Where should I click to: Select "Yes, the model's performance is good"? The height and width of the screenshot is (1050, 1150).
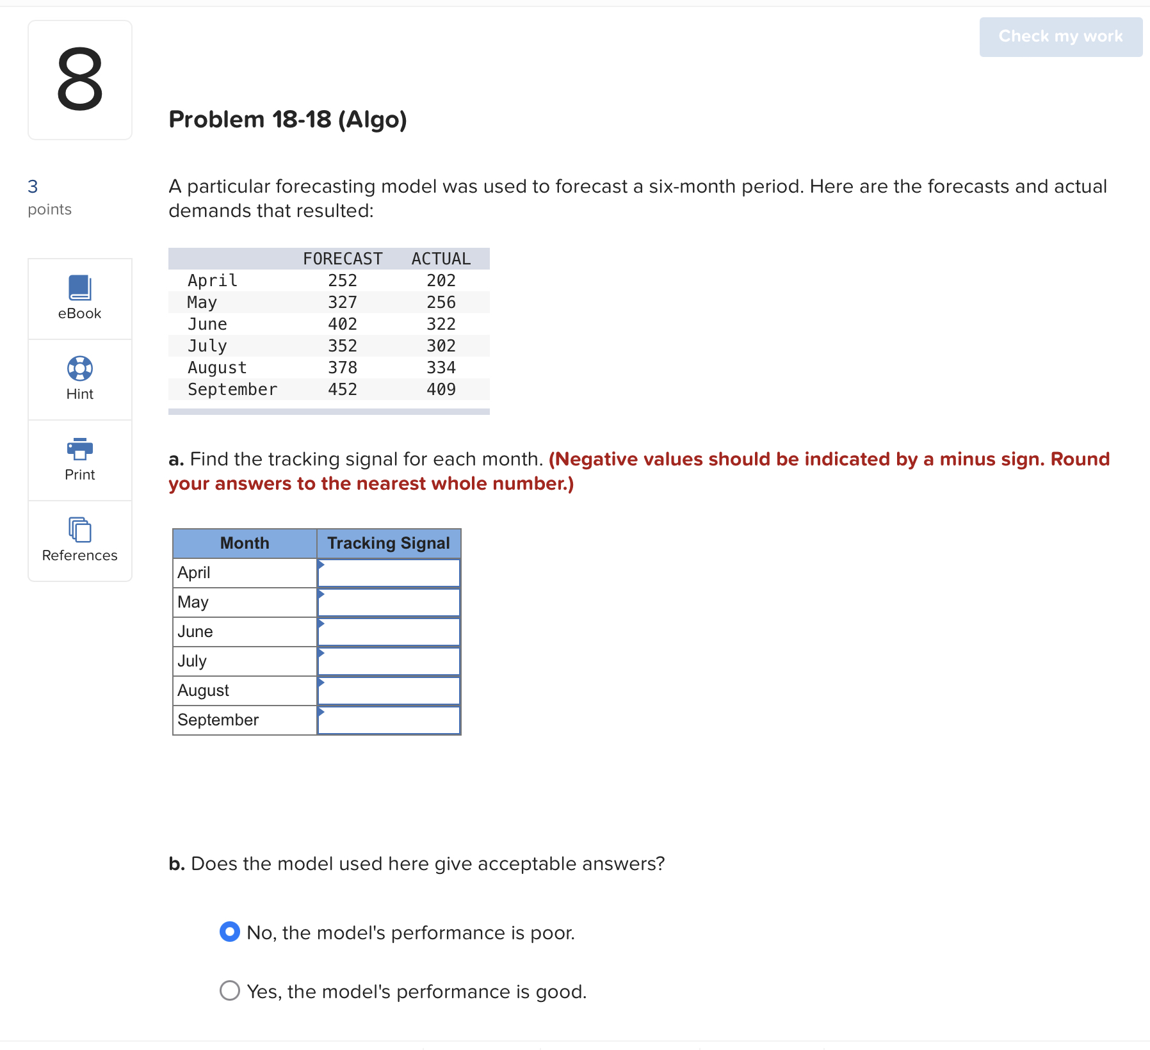[229, 990]
